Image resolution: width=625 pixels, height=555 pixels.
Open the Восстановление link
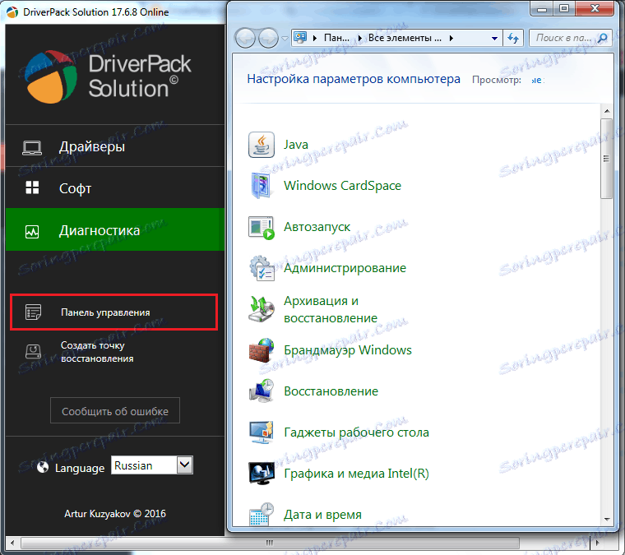pos(331,391)
